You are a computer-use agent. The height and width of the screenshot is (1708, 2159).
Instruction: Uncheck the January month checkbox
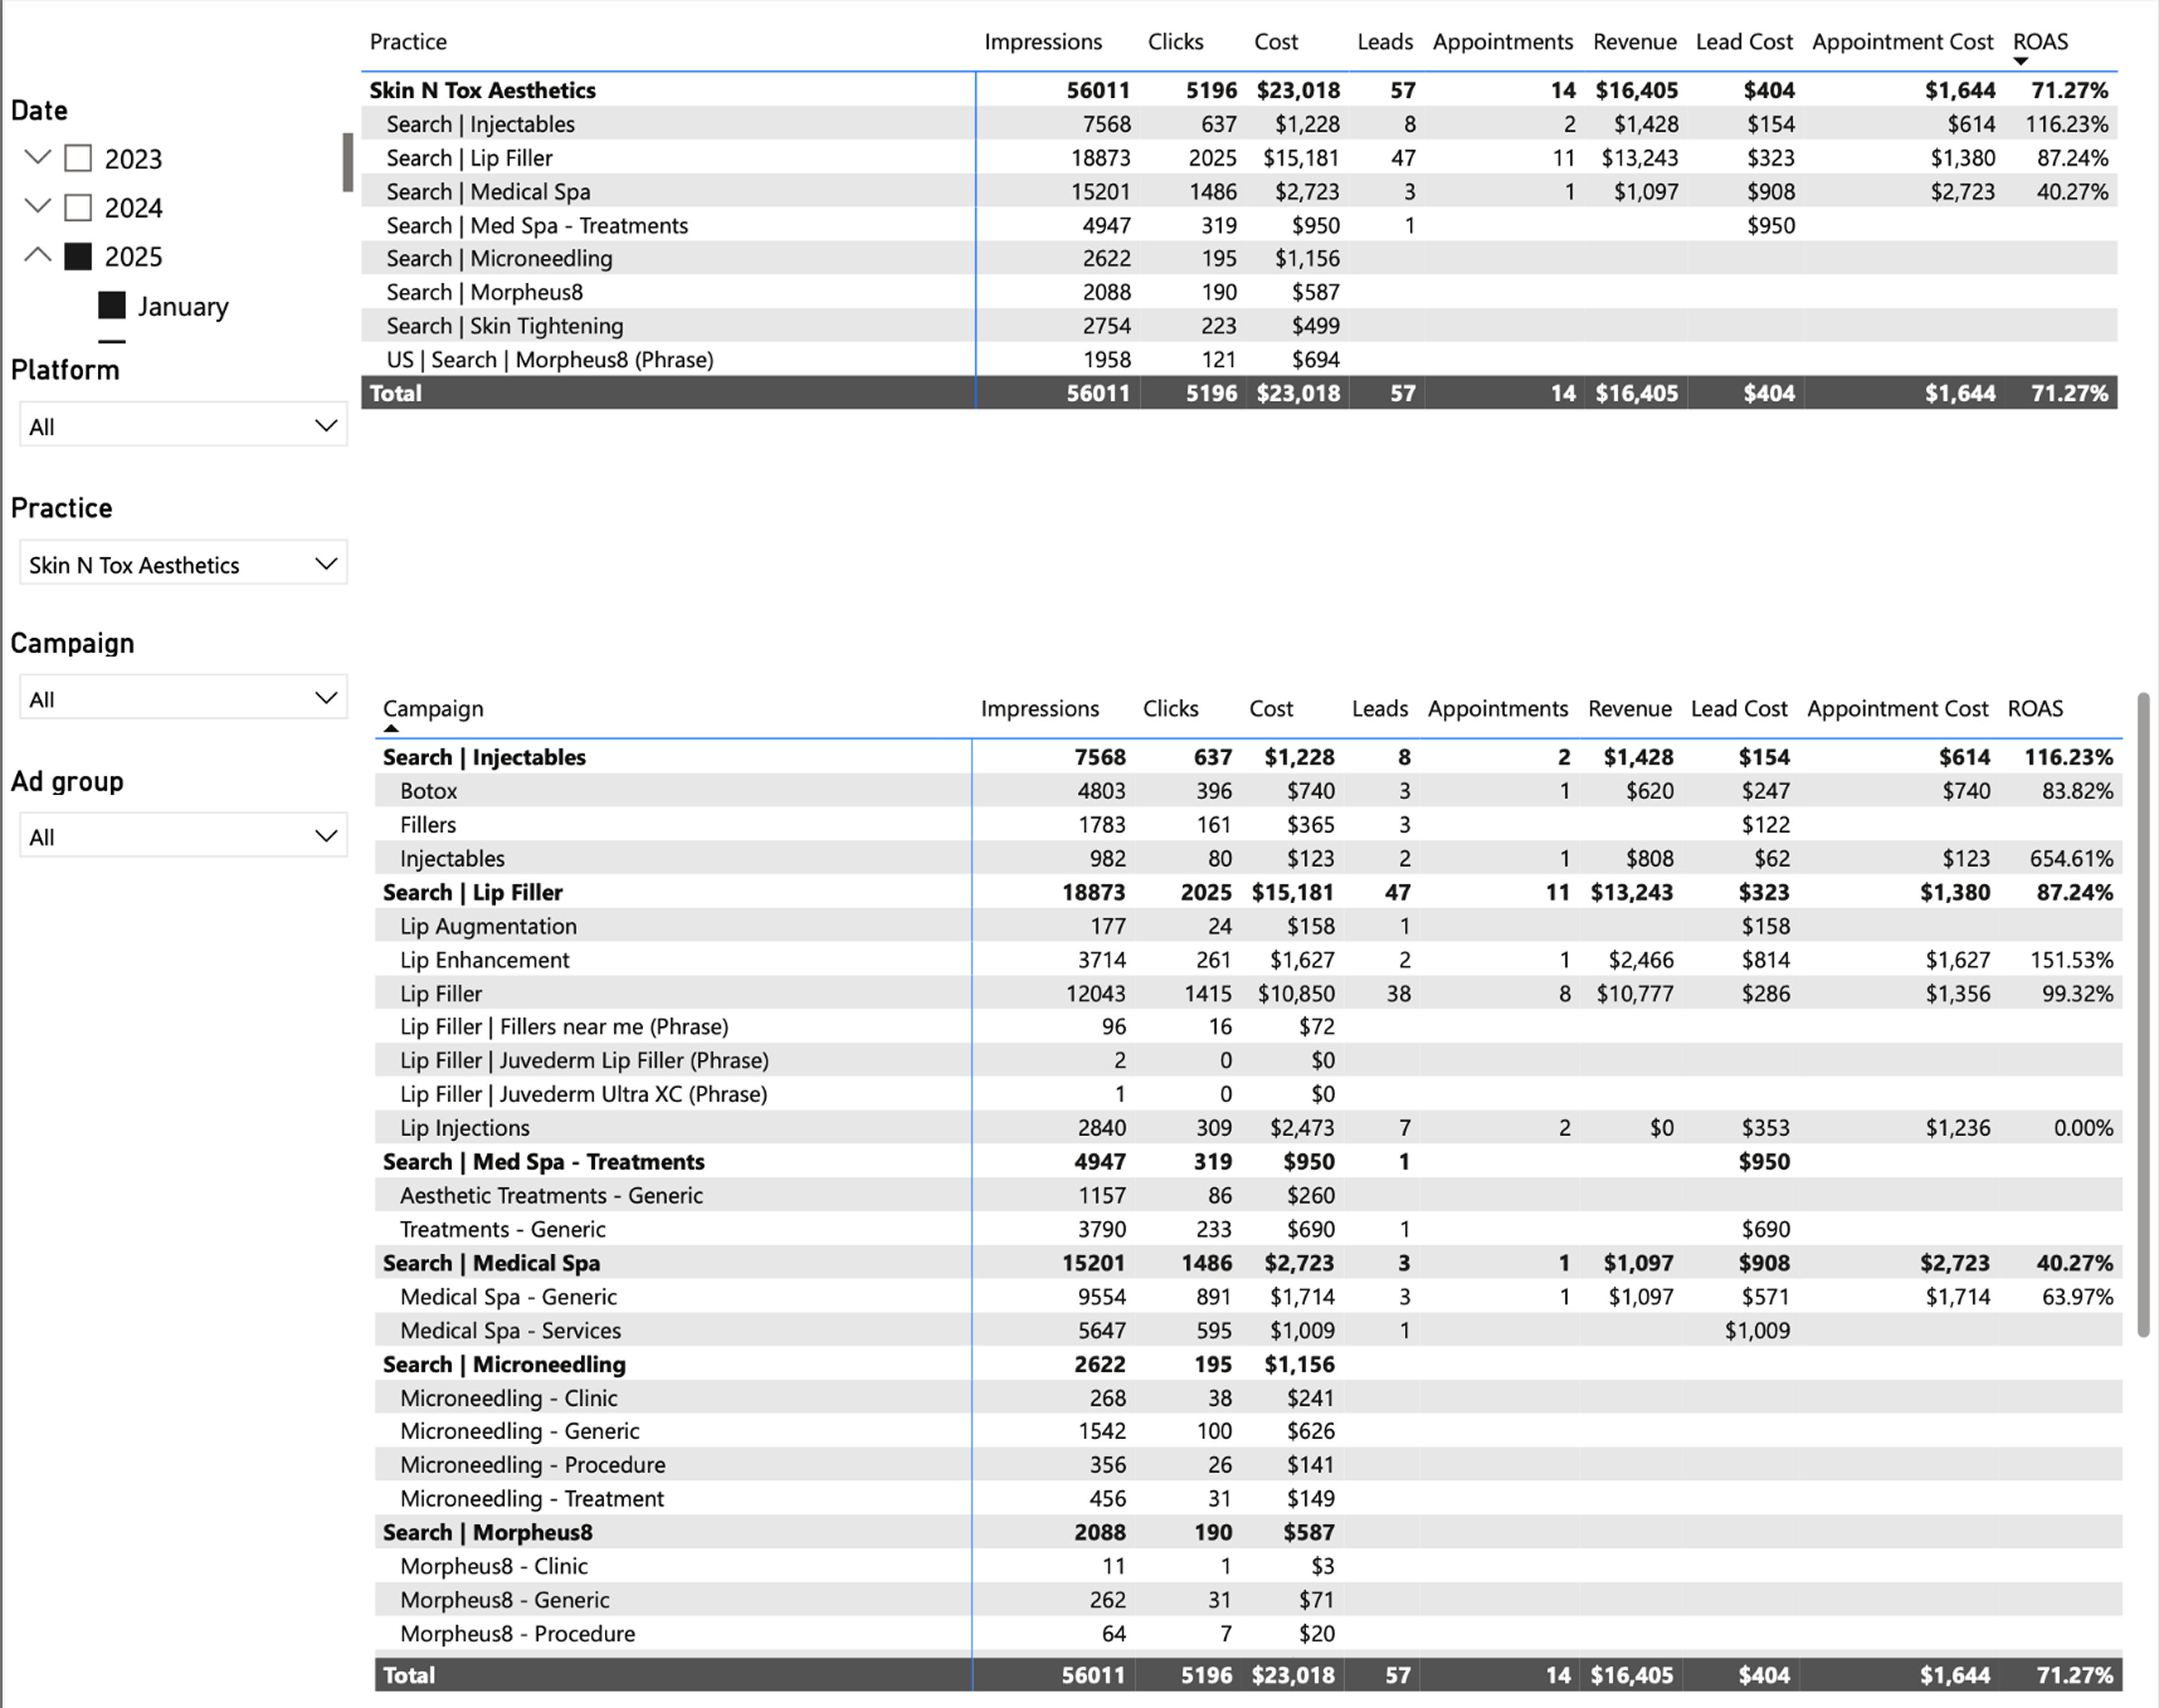pos(112,306)
